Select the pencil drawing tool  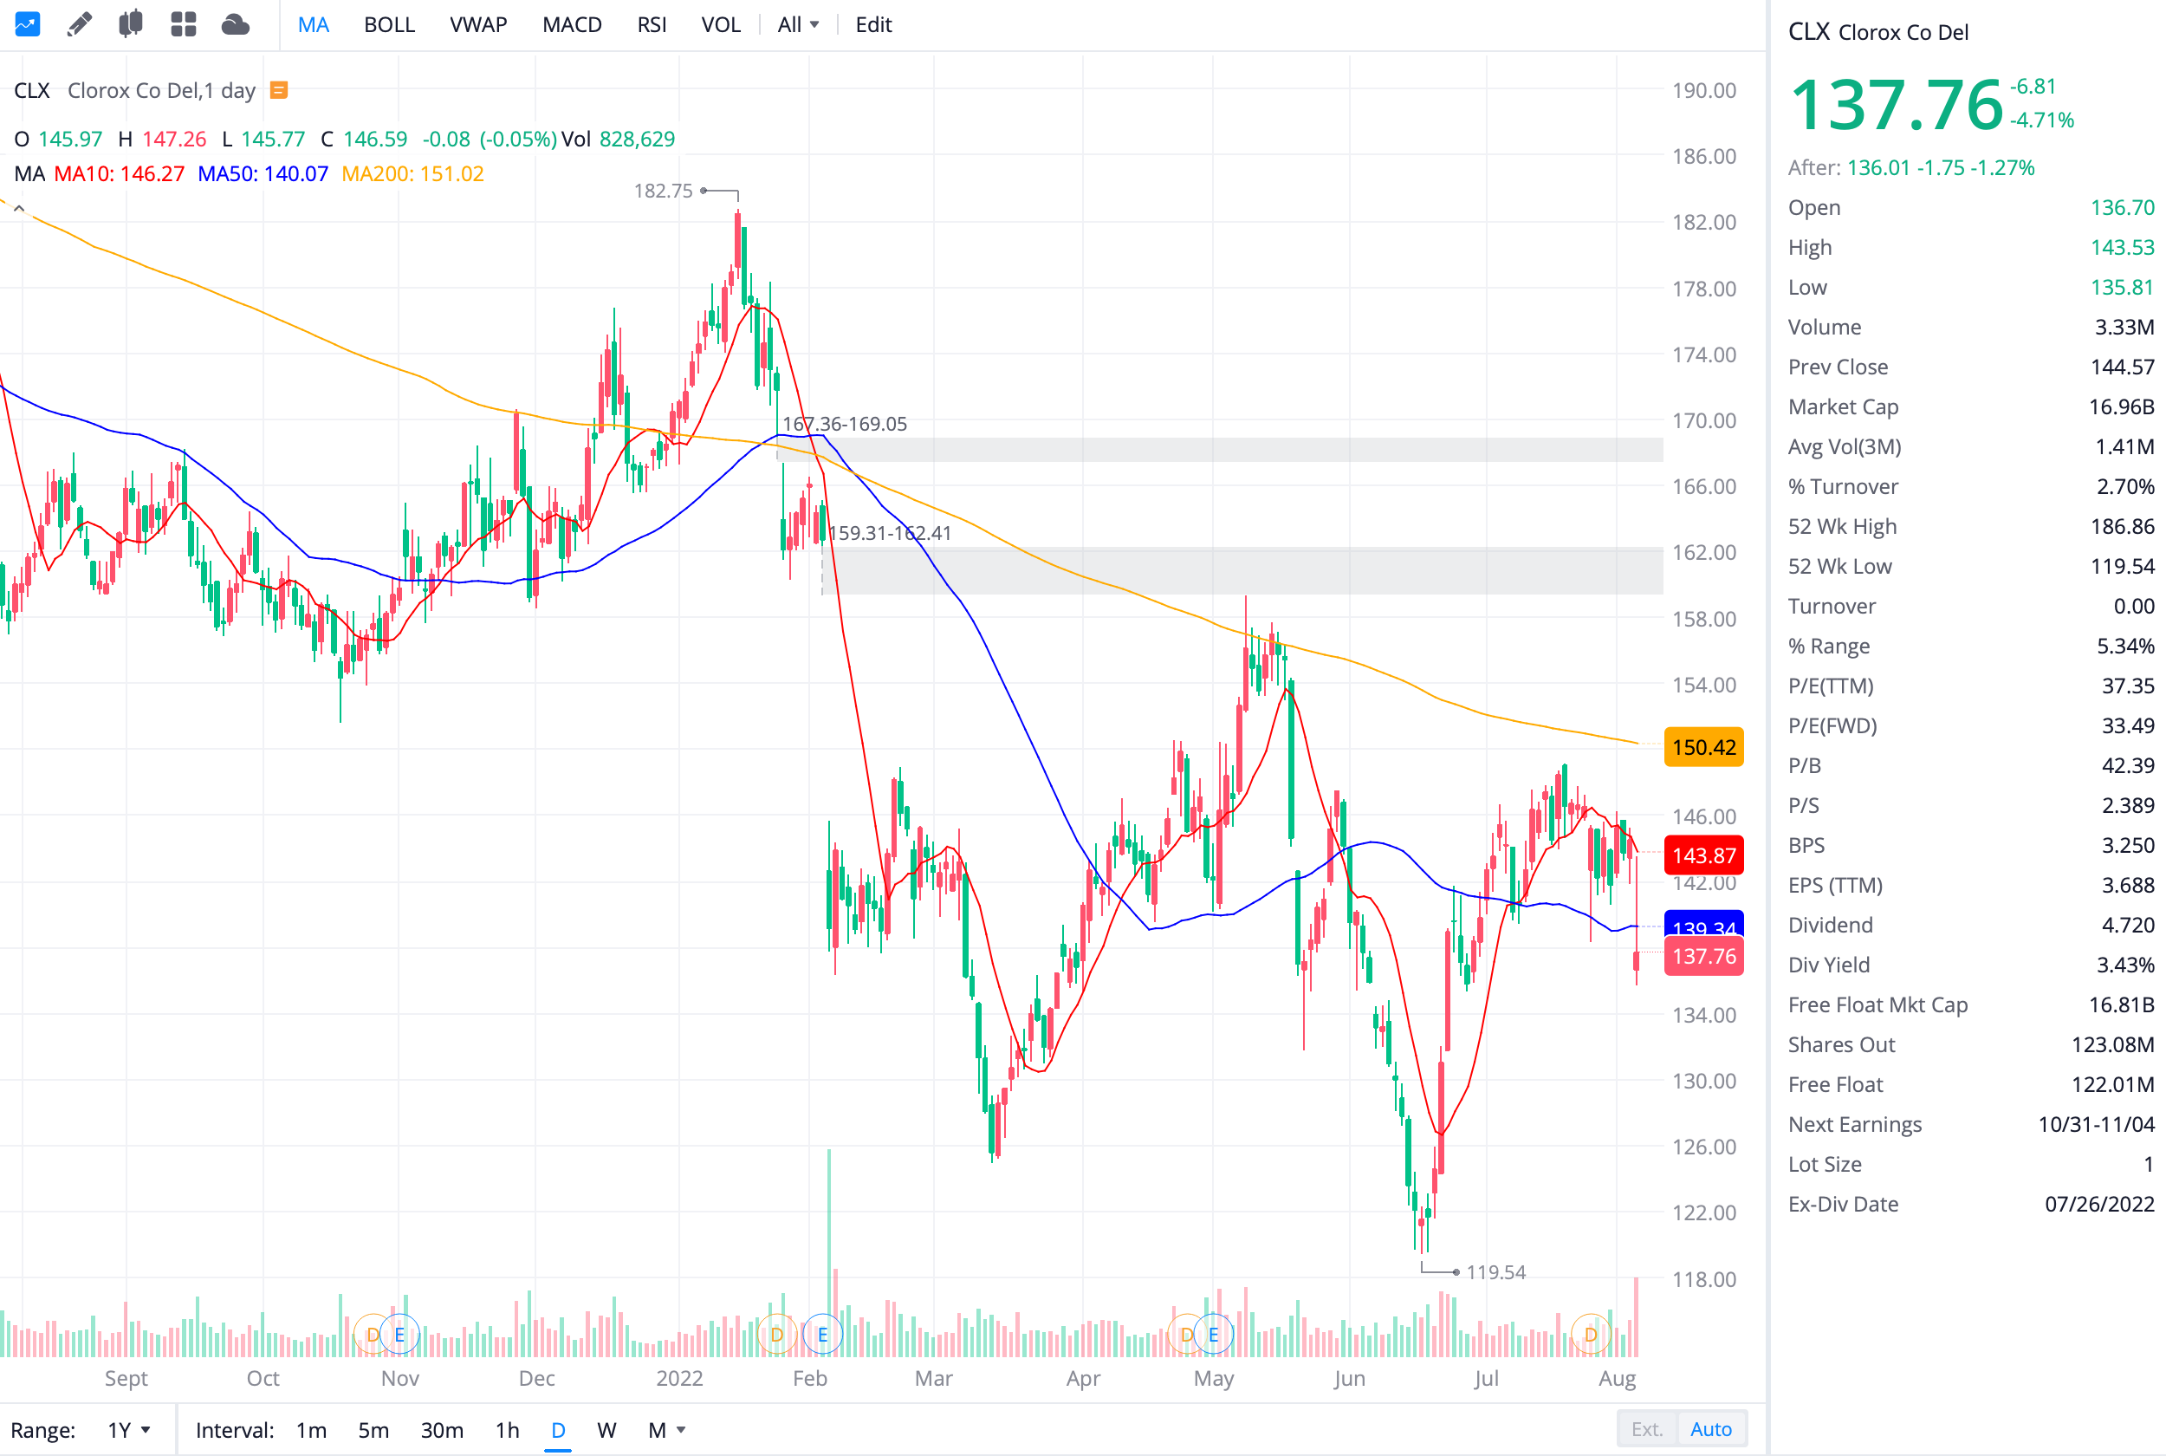click(80, 24)
